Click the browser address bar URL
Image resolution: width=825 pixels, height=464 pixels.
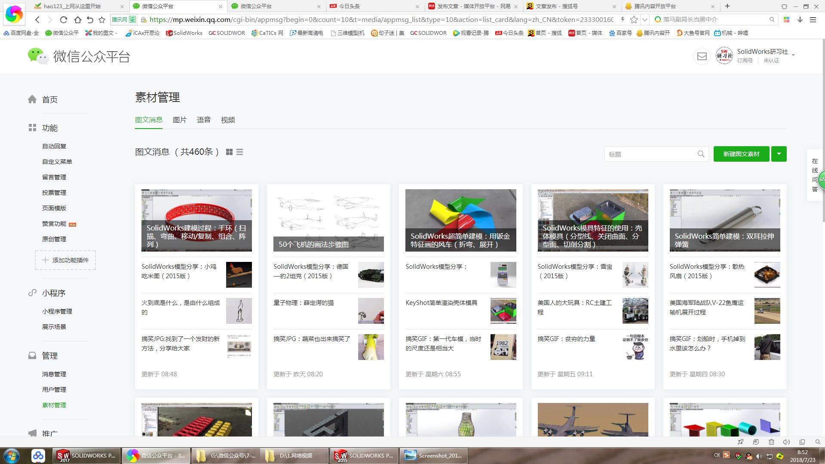381,20
